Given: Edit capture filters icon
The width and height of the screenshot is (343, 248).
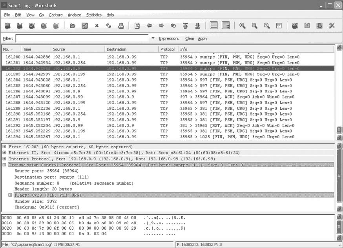Looking at the screenshot, I should coord(295,26).
